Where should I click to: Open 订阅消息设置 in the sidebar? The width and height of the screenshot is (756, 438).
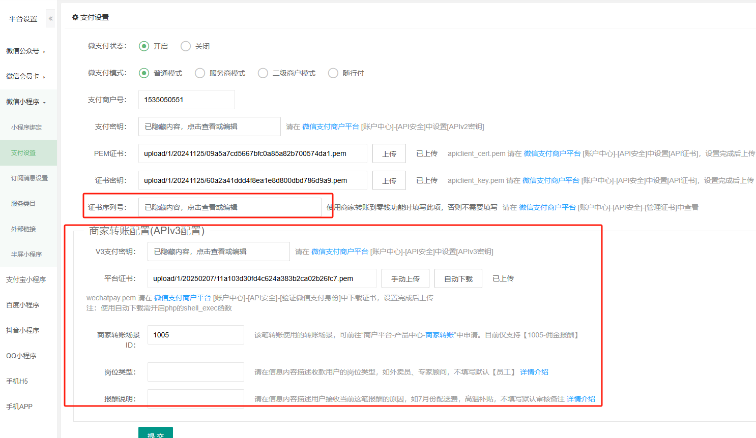[30, 178]
